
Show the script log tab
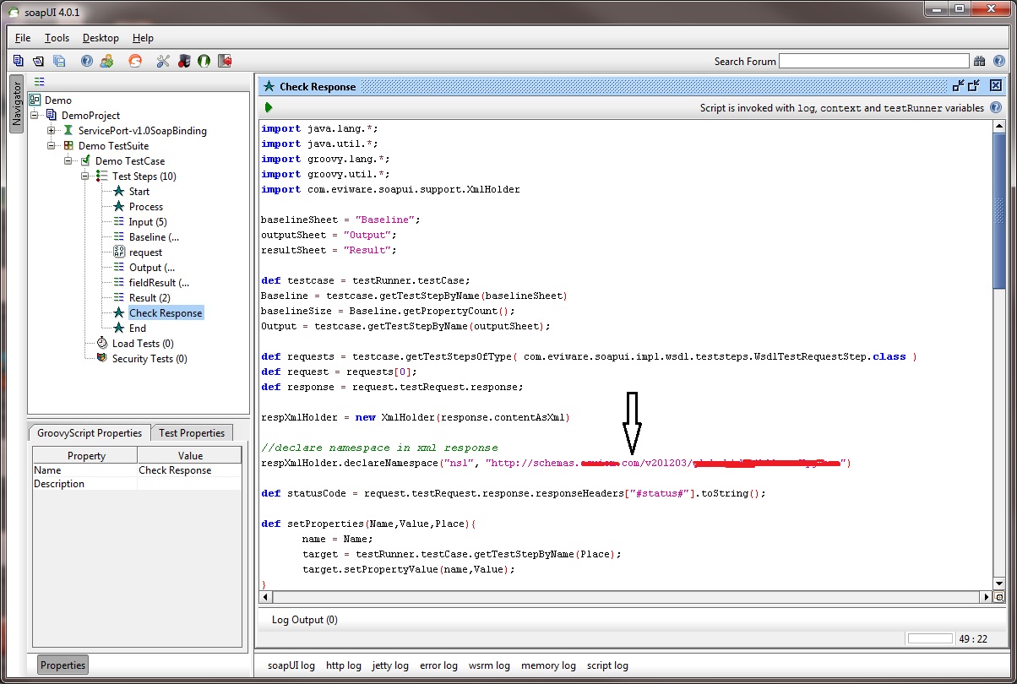coord(607,665)
